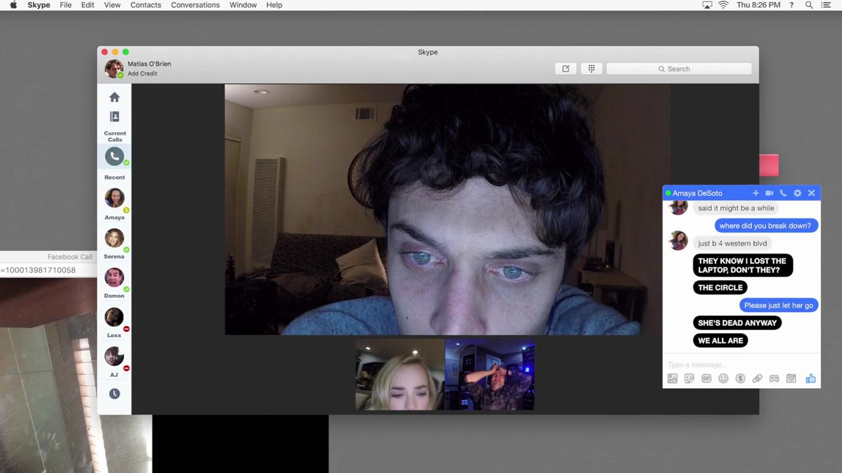Add people to chat with plus icon
Viewport: 842px width, 473px height.
click(755, 193)
